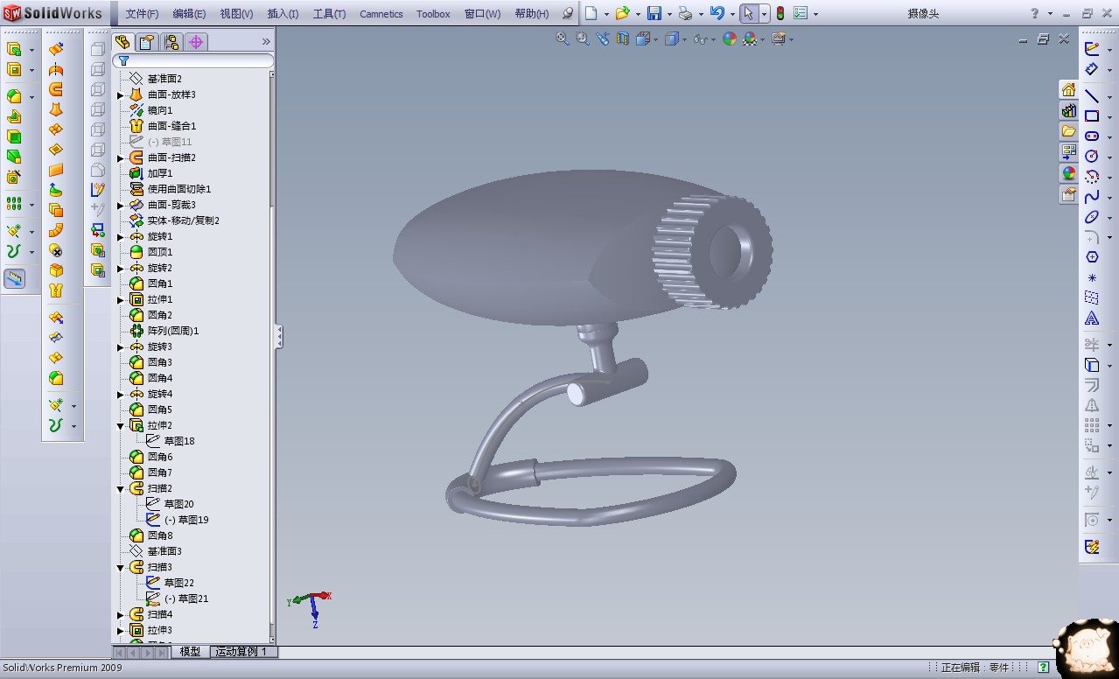1119x679 pixels.
Task: Click the feature tree filter field
Action: 194,61
